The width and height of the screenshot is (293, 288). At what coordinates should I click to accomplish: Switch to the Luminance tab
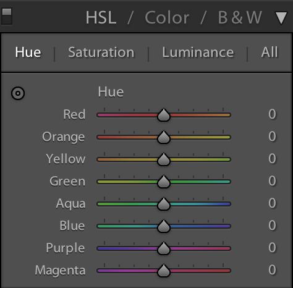(x=198, y=53)
